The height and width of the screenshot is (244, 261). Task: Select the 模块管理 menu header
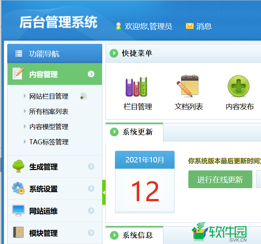pos(55,233)
